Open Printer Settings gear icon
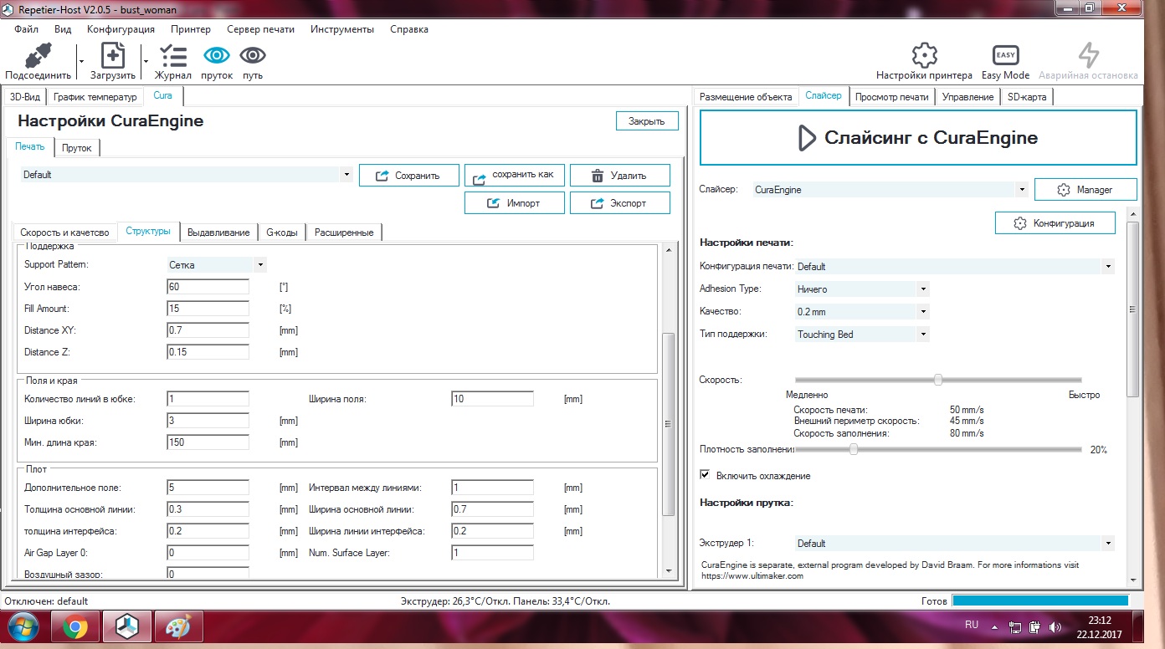Image resolution: width=1165 pixels, height=649 pixels. [924, 56]
